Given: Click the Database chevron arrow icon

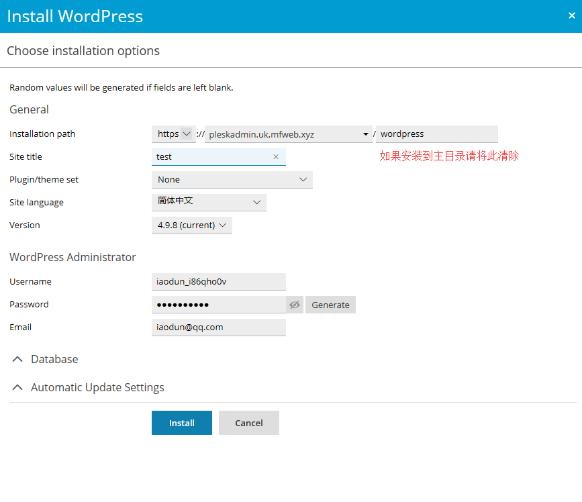Looking at the screenshot, I should tap(17, 360).
